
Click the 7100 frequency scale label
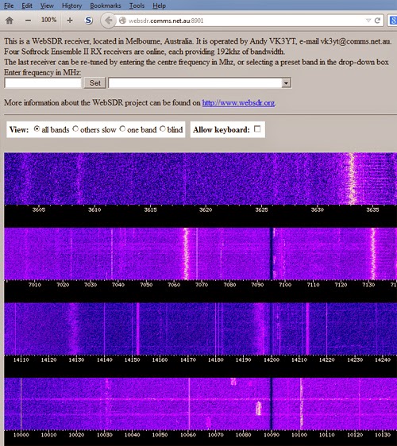tap(285, 285)
